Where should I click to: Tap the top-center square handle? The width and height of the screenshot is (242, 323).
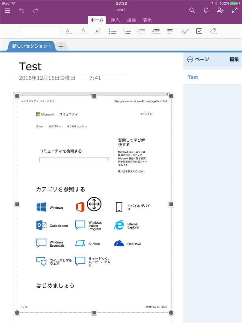coord(94,96)
